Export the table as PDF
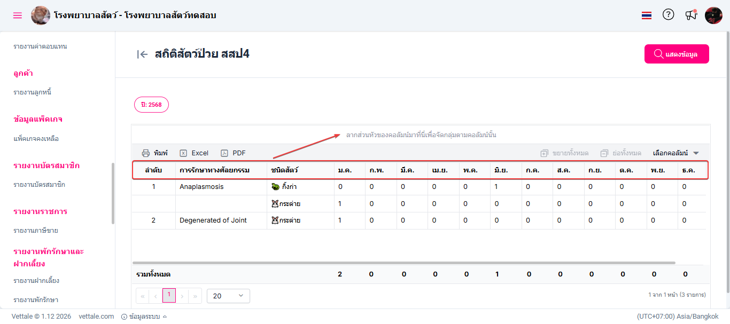Image resolution: width=730 pixels, height=324 pixels. tap(233, 153)
